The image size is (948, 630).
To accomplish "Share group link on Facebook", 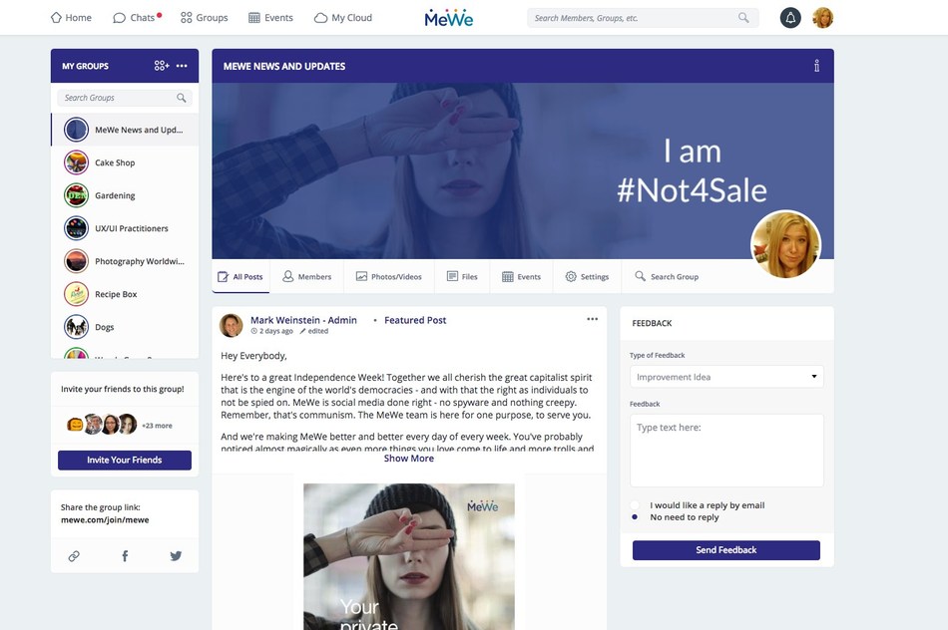I will (125, 556).
